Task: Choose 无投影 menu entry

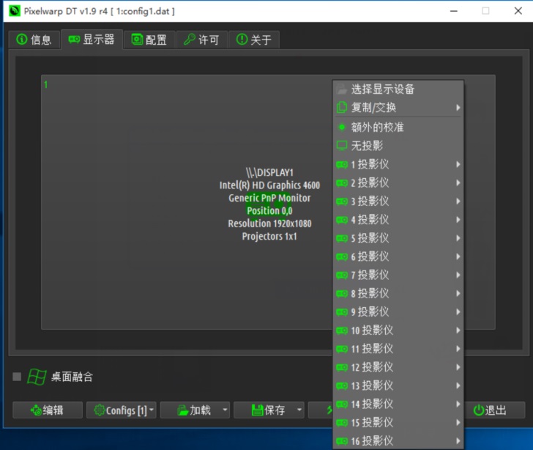Action: pyautogui.click(x=398, y=146)
